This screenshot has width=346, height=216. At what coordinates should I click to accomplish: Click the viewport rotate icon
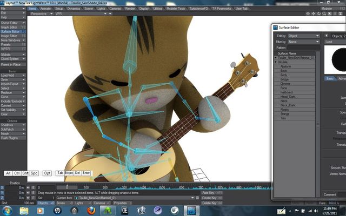coord(318,13)
